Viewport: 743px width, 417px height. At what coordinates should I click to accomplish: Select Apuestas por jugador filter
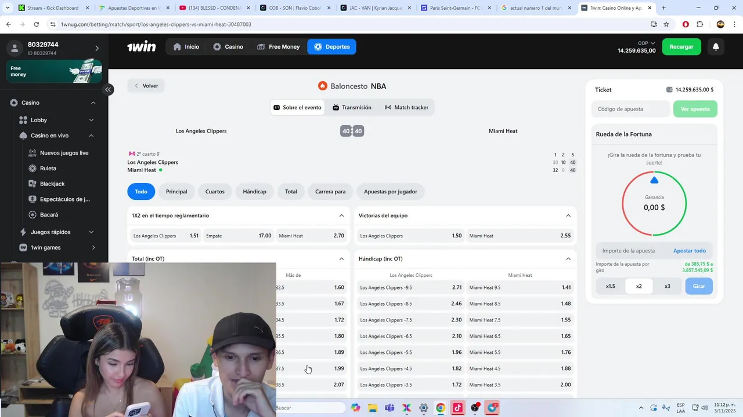point(391,192)
